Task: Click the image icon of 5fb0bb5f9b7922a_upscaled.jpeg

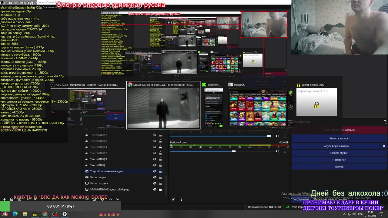Action: click(x=87, y=190)
